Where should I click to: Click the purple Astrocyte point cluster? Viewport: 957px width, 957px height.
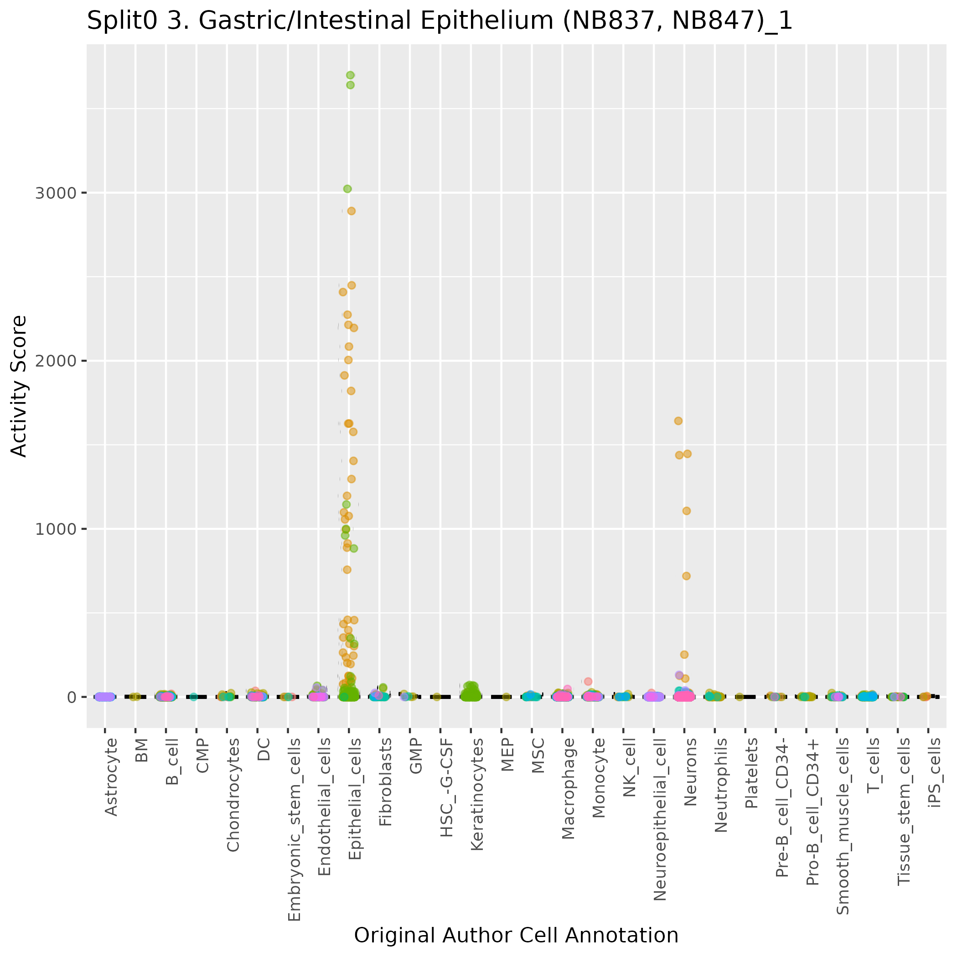click(104, 697)
